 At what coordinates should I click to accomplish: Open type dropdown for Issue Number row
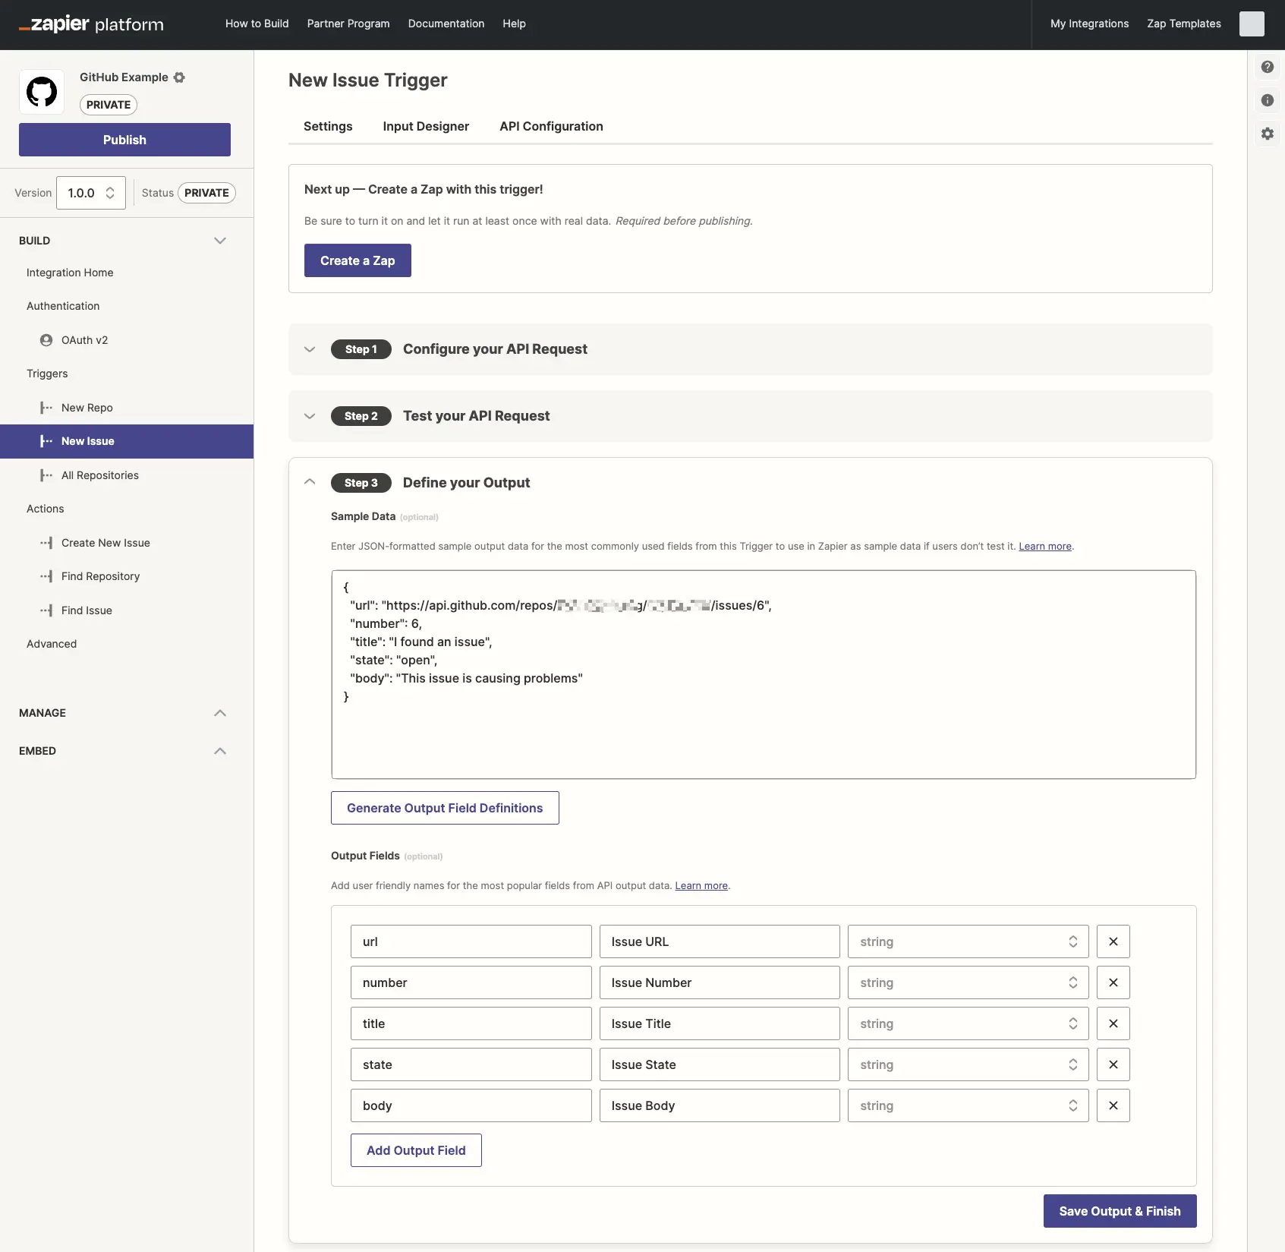pos(968,982)
